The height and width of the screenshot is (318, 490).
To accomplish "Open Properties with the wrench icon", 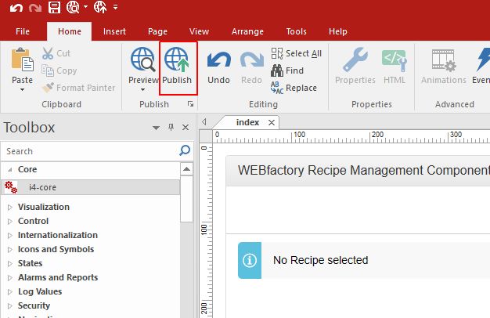I will coord(355,60).
